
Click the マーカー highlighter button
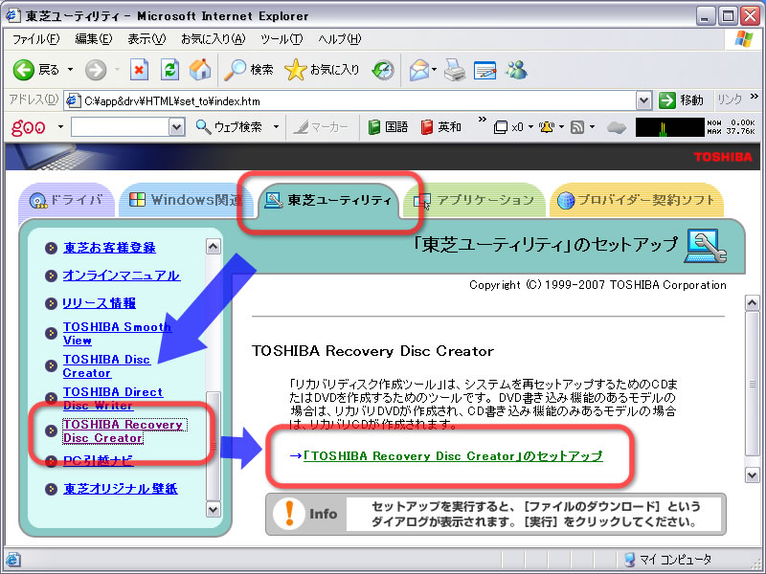point(321,127)
